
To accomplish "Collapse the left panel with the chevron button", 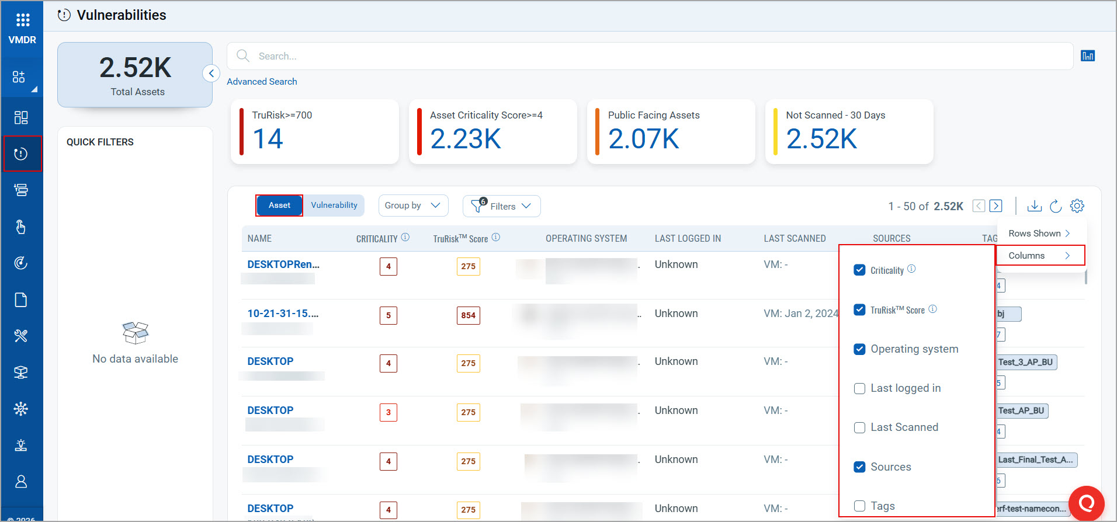I will pyautogui.click(x=211, y=74).
